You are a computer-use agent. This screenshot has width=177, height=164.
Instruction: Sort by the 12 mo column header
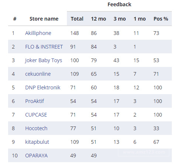(98, 19)
